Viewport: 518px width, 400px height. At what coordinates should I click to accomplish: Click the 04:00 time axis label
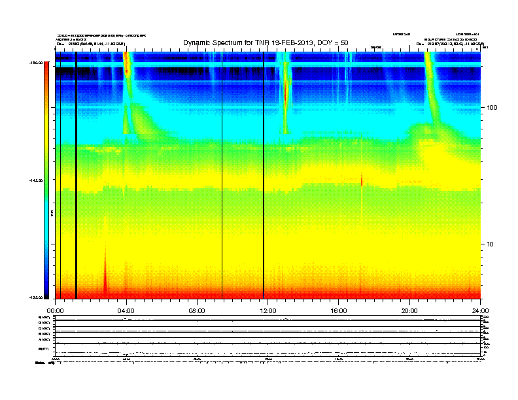point(126,311)
